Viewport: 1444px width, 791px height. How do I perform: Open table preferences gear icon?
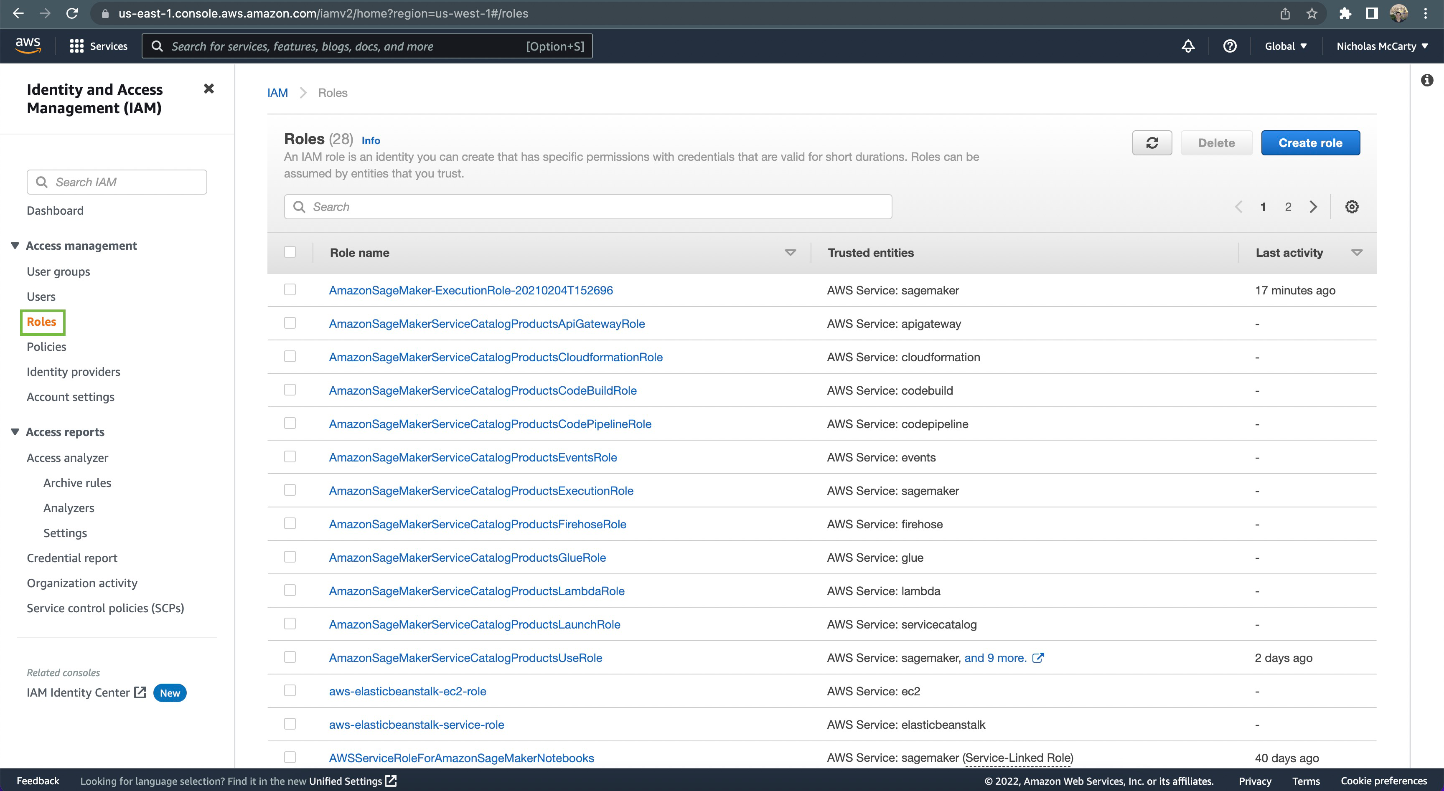point(1352,207)
